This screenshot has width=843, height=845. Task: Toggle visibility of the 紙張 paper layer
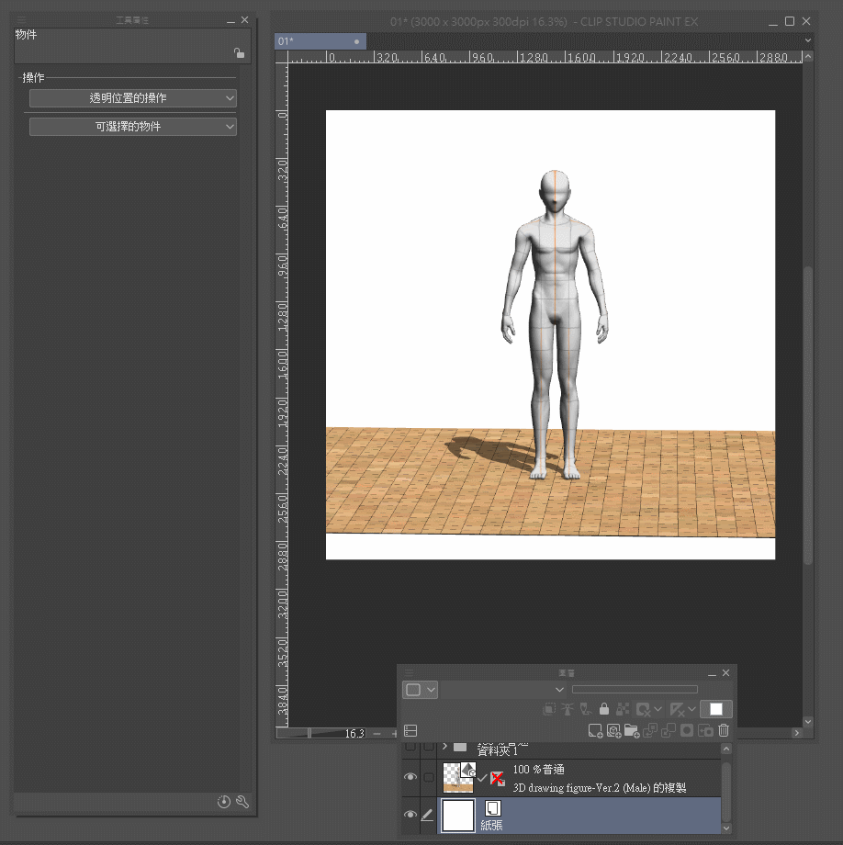pos(410,815)
